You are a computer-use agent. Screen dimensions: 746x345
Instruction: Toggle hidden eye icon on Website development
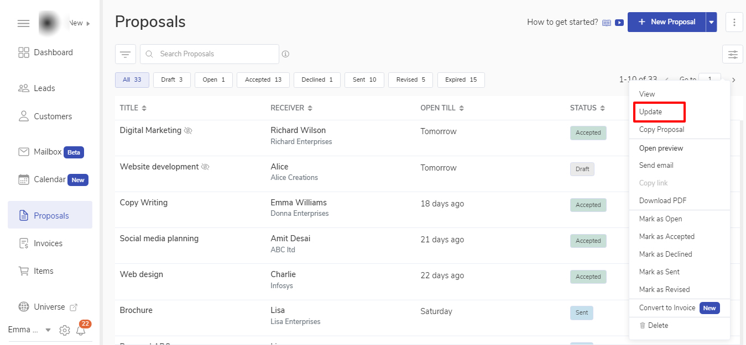point(205,167)
